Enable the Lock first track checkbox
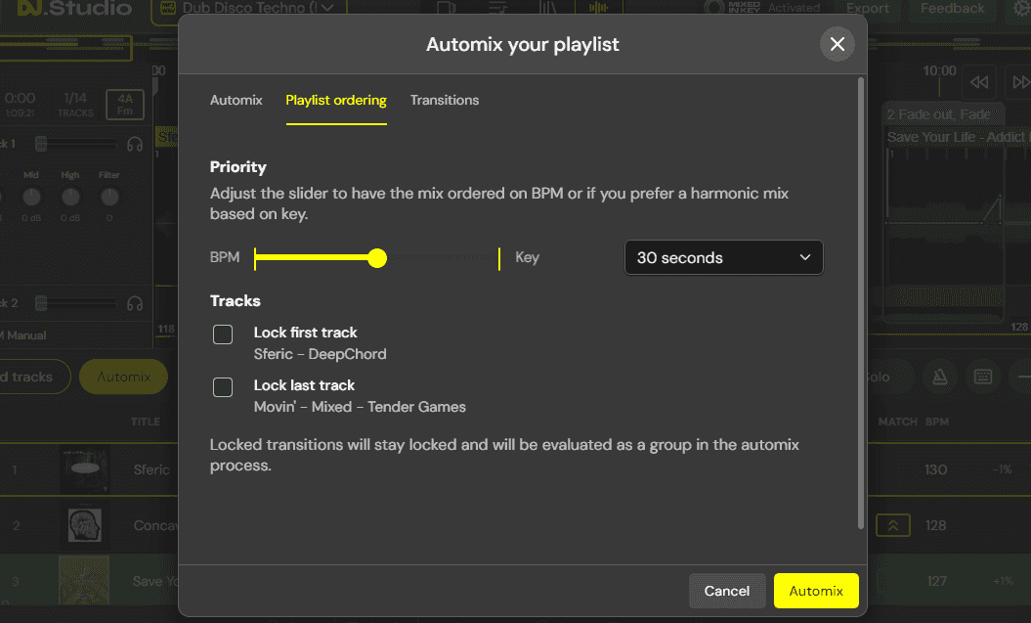 pyautogui.click(x=223, y=334)
